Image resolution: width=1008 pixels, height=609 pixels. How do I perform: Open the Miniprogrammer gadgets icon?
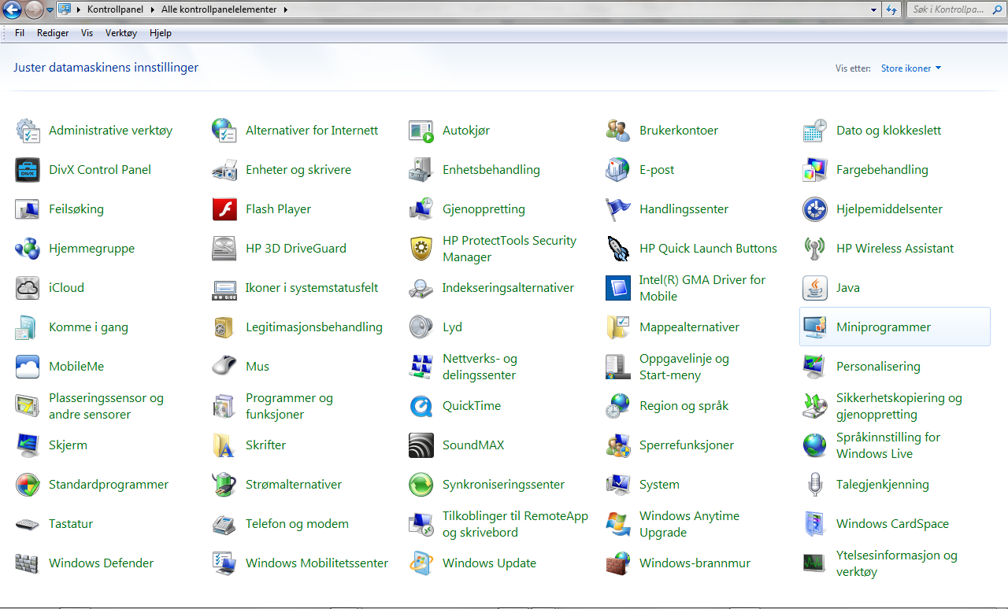[815, 327]
